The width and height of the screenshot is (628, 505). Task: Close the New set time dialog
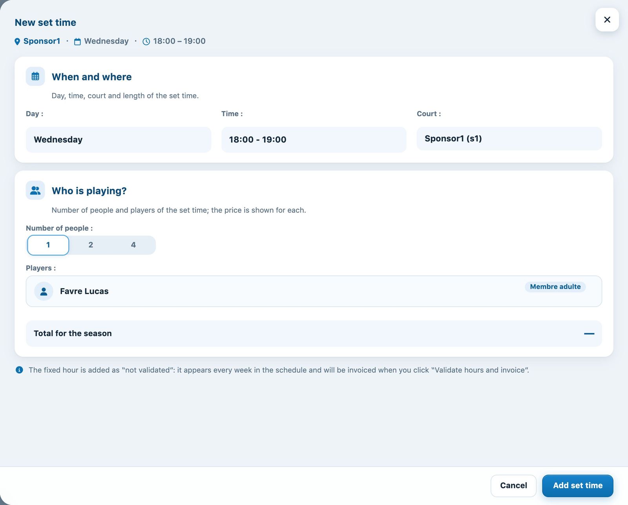tap(607, 20)
